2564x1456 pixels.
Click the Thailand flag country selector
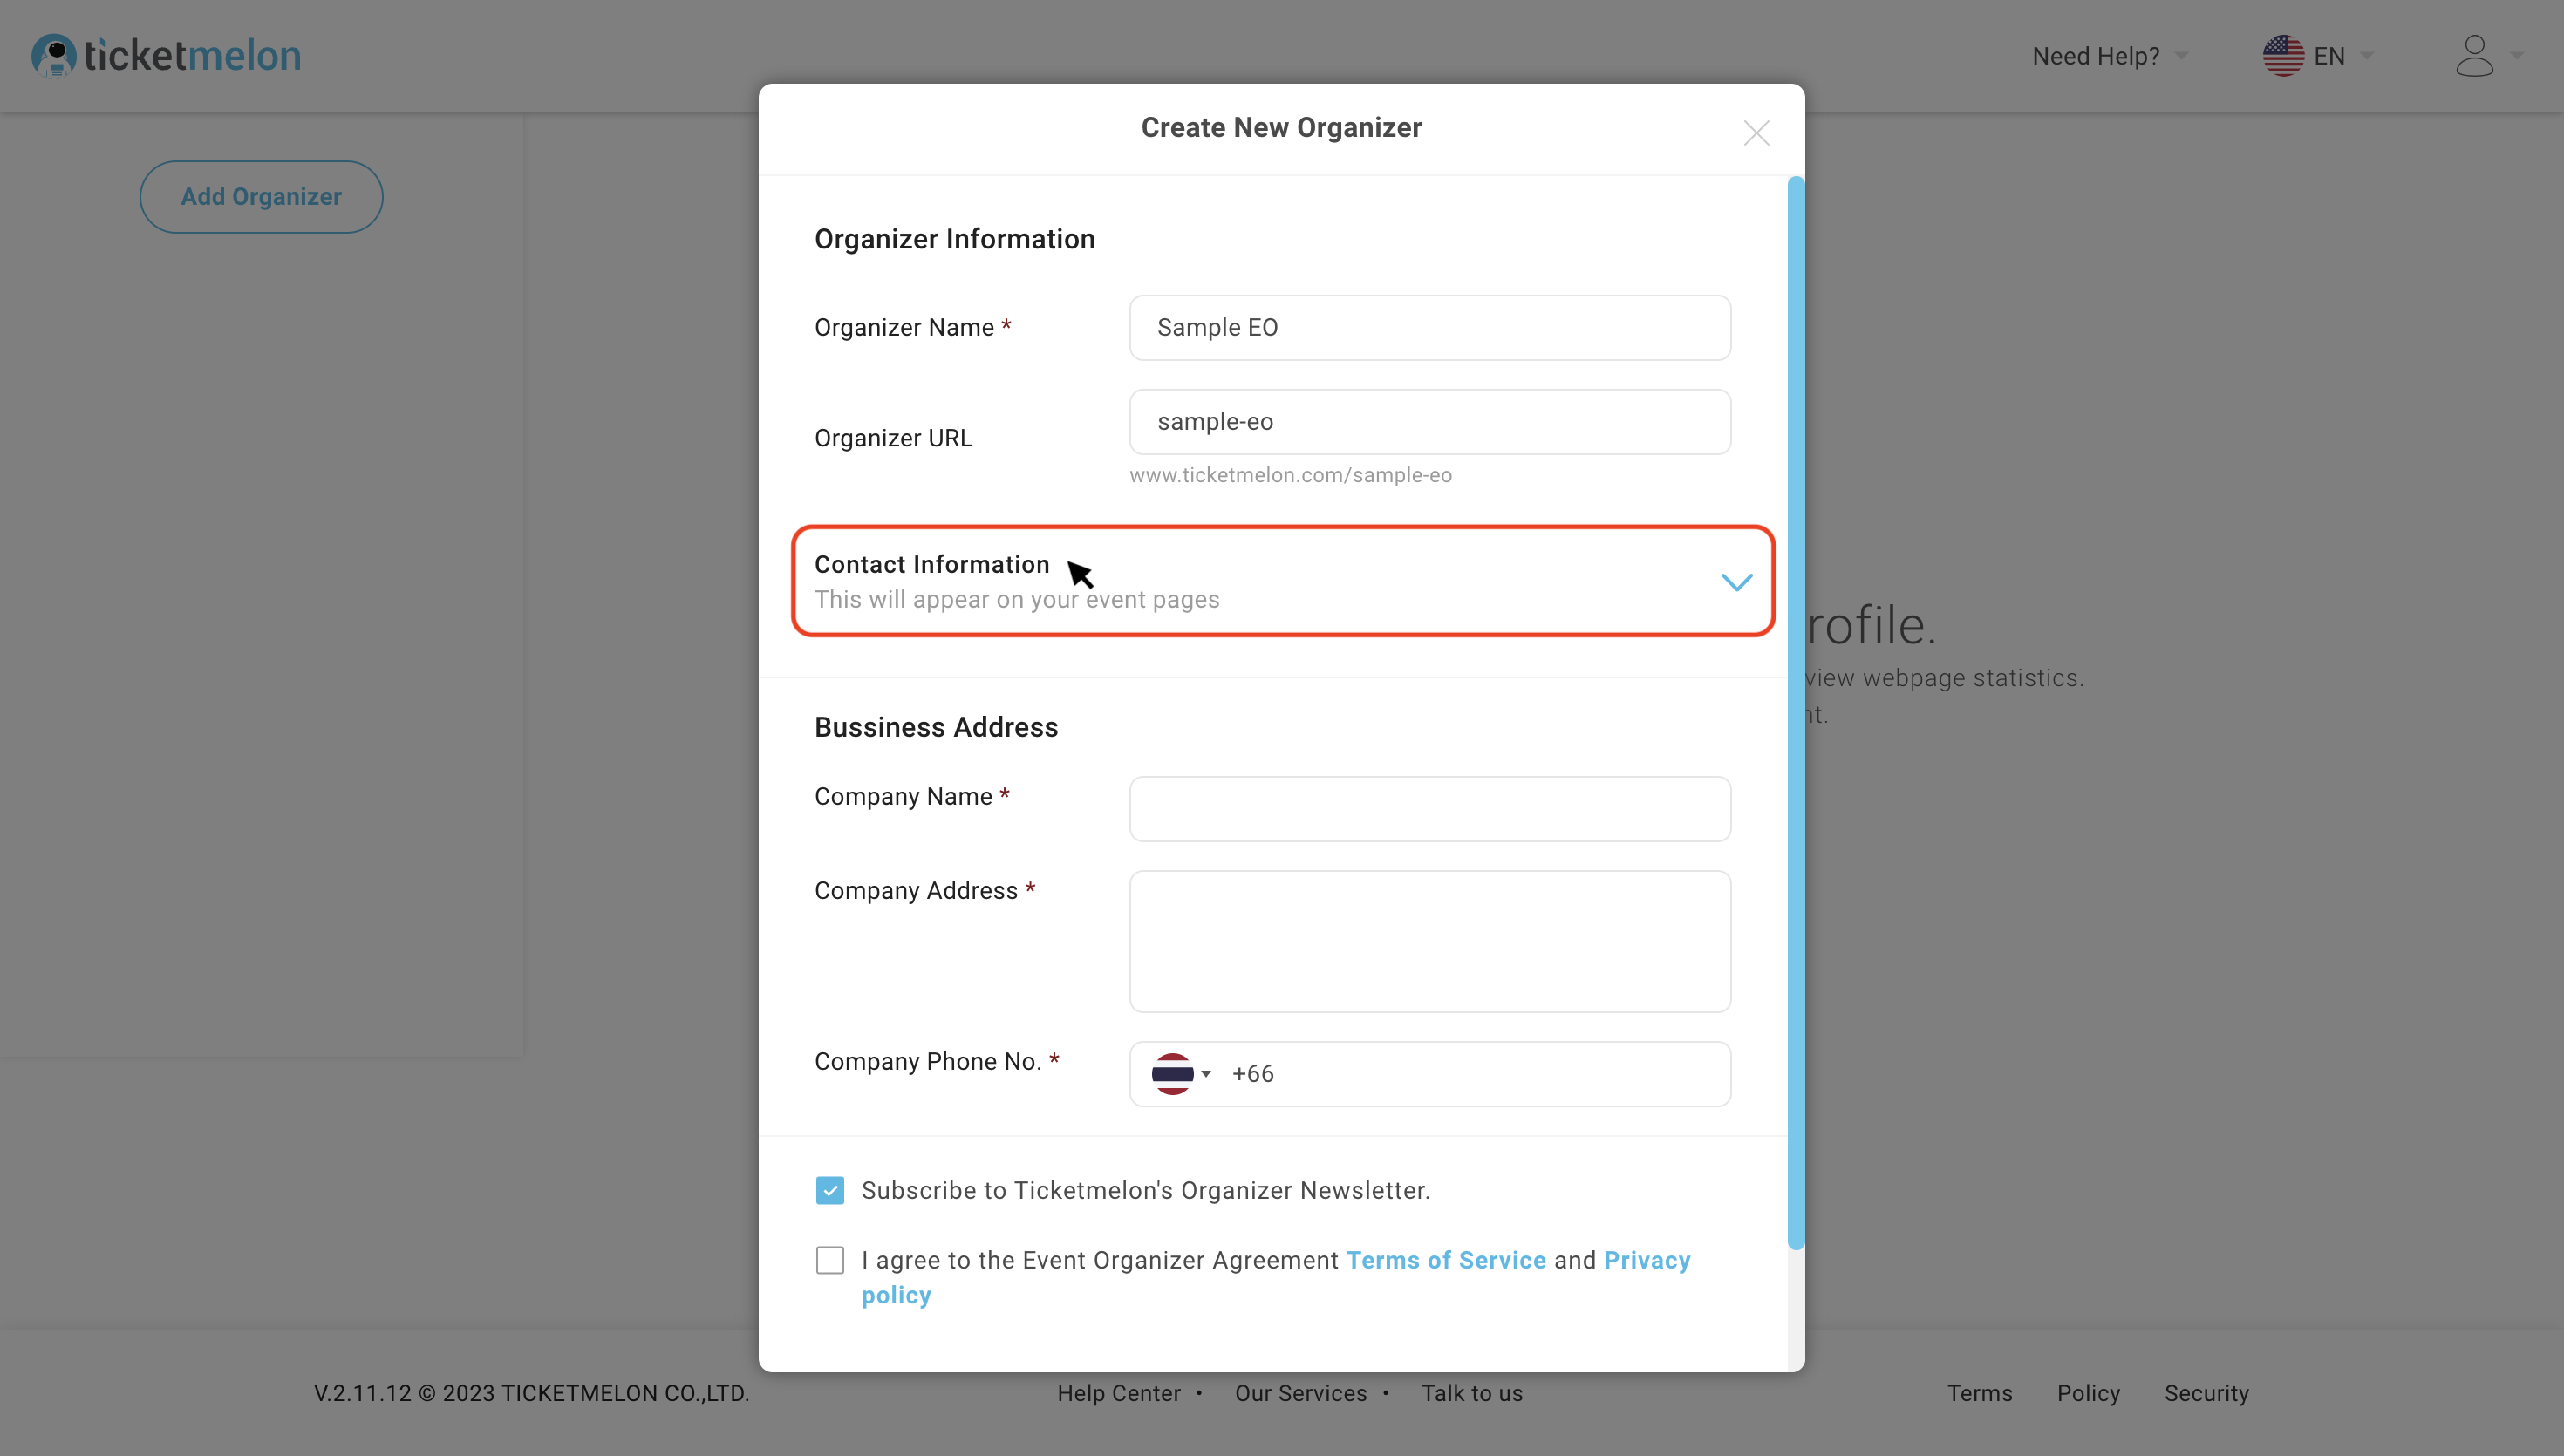click(1180, 1074)
